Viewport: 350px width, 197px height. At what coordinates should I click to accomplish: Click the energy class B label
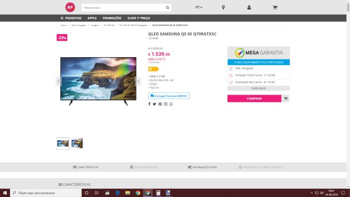[x=153, y=69]
